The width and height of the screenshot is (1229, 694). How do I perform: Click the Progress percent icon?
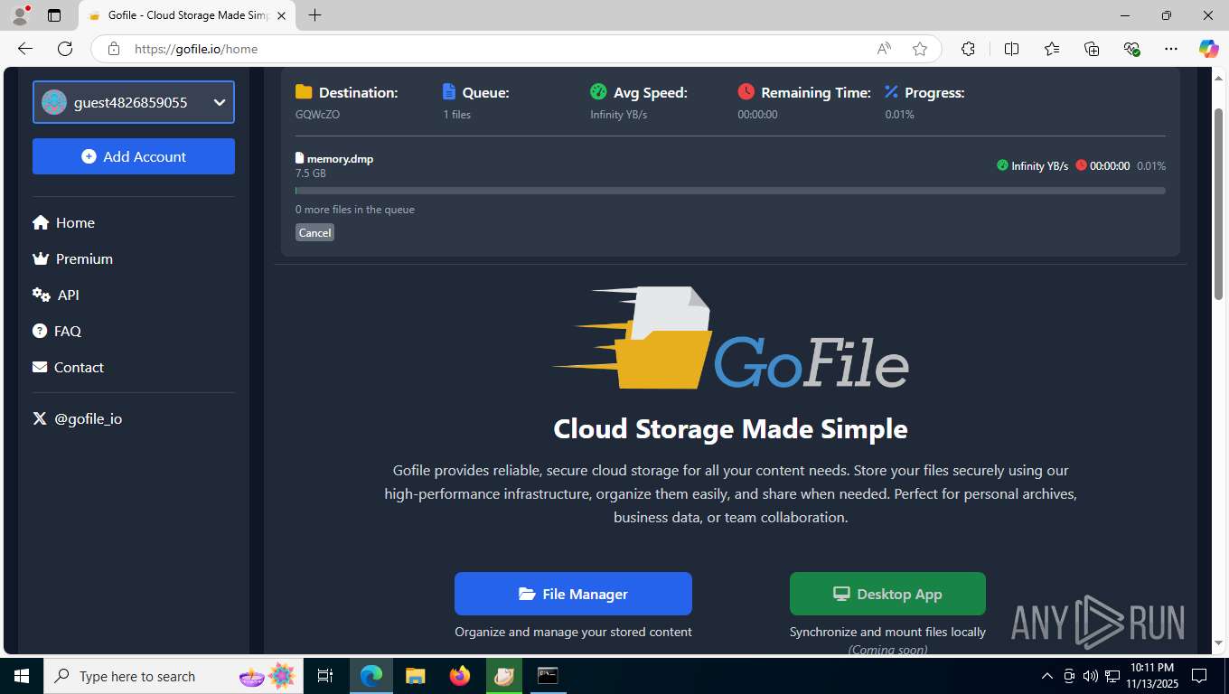click(x=892, y=91)
